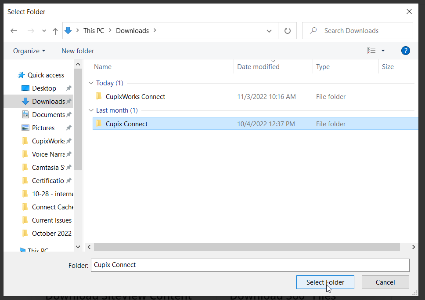The height and width of the screenshot is (300, 425).
Task: Collapse the Today group
Action: 91,83
